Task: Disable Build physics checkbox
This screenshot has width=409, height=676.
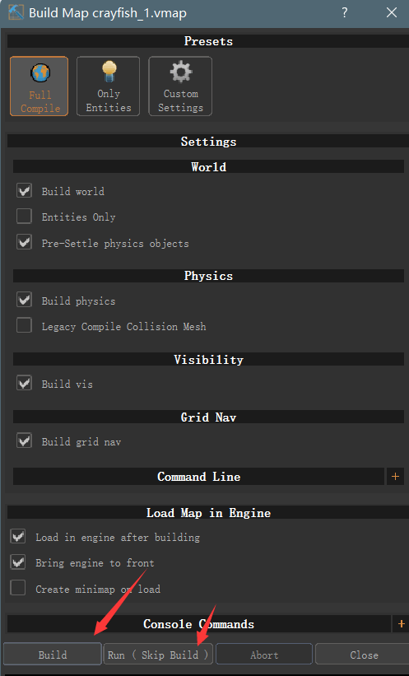Action: [x=24, y=300]
